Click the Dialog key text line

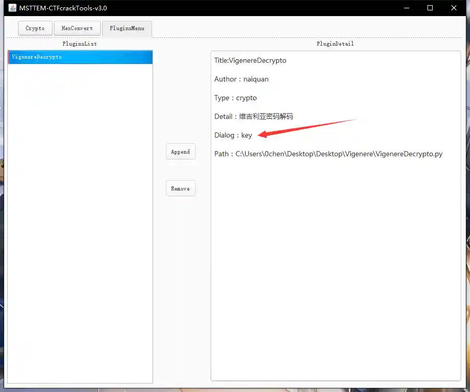tap(233, 136)
